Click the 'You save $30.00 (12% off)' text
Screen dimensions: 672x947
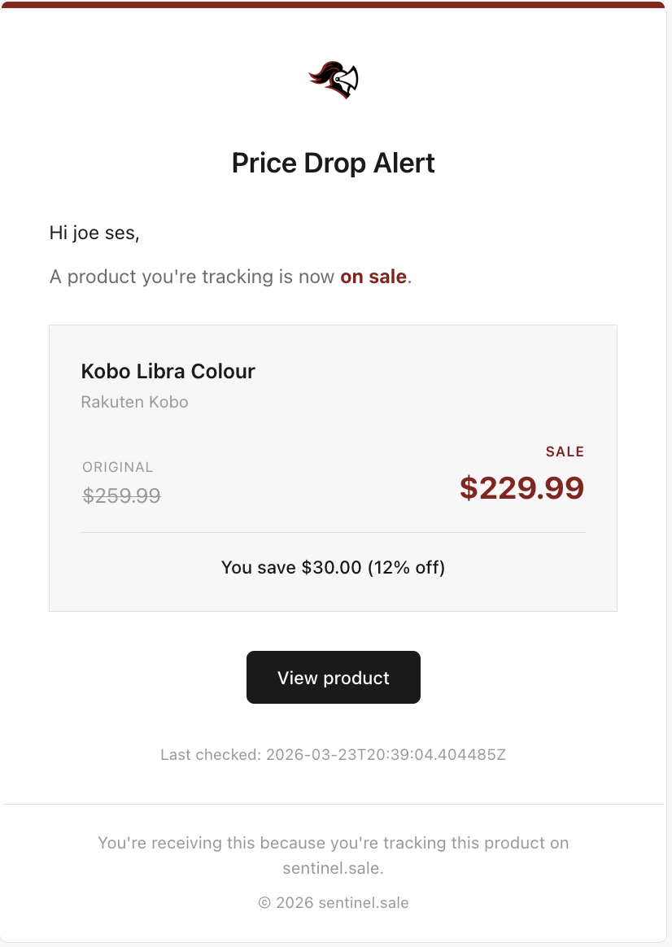pos(334,567)
